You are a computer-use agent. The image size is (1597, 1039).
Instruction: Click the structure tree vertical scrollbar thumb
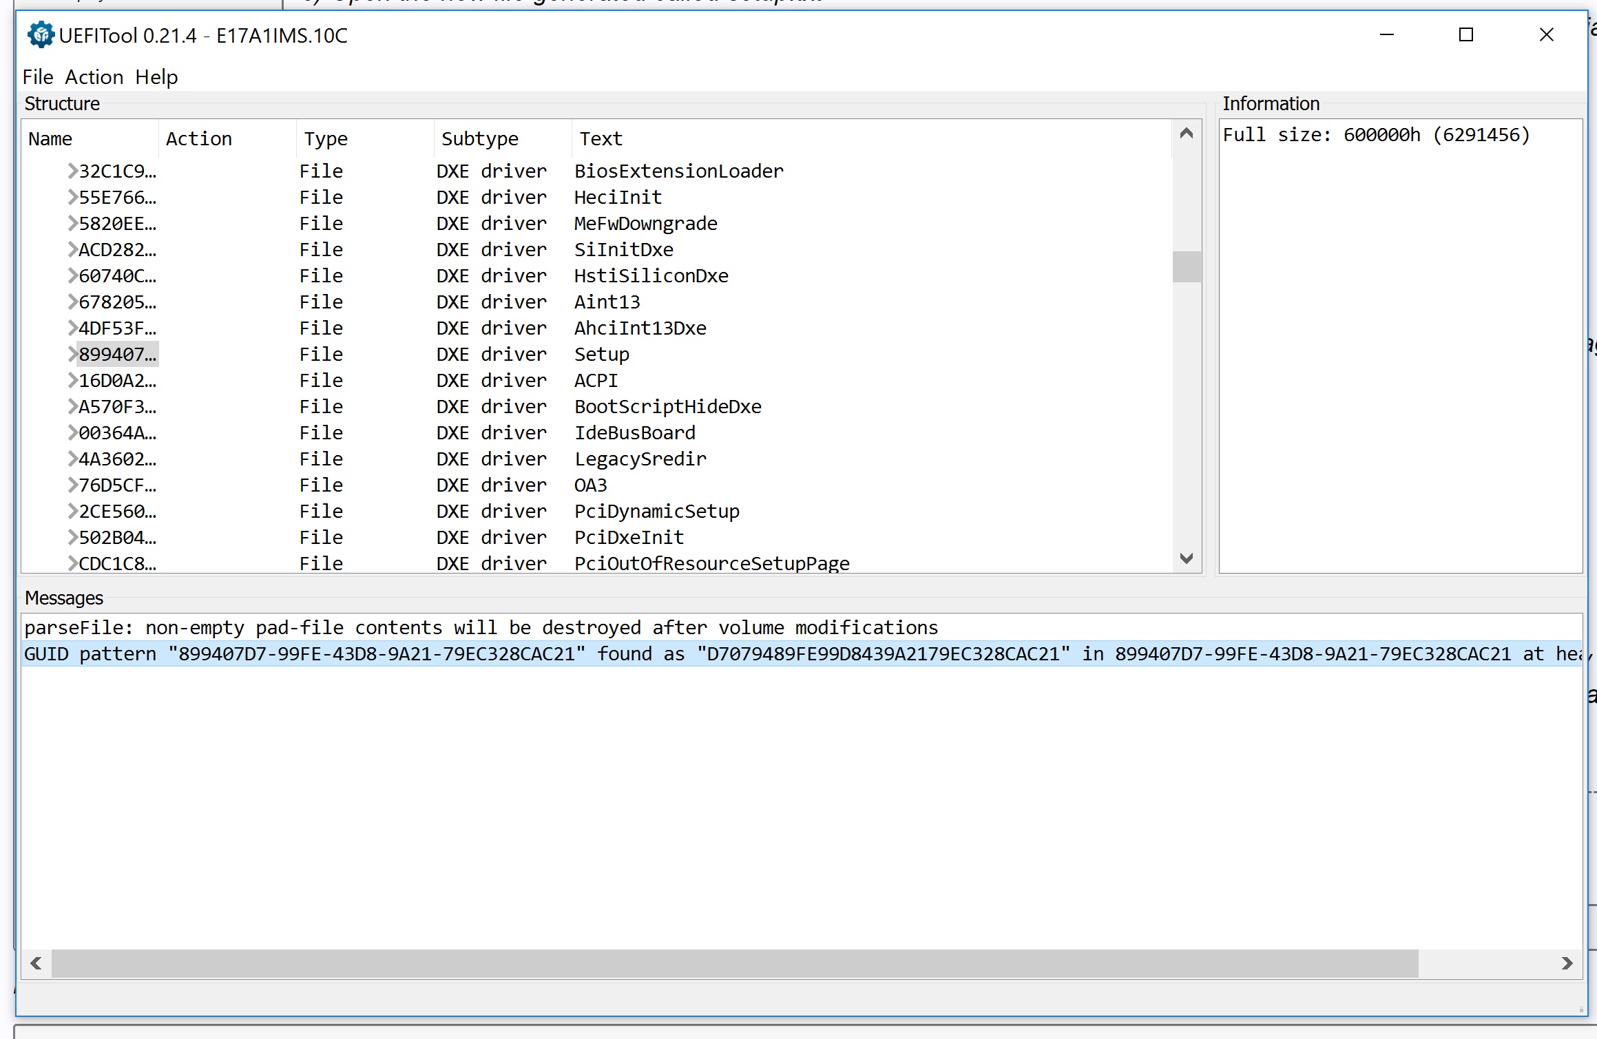point(1186,267)
